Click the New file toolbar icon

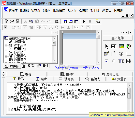tap(6, 21)
